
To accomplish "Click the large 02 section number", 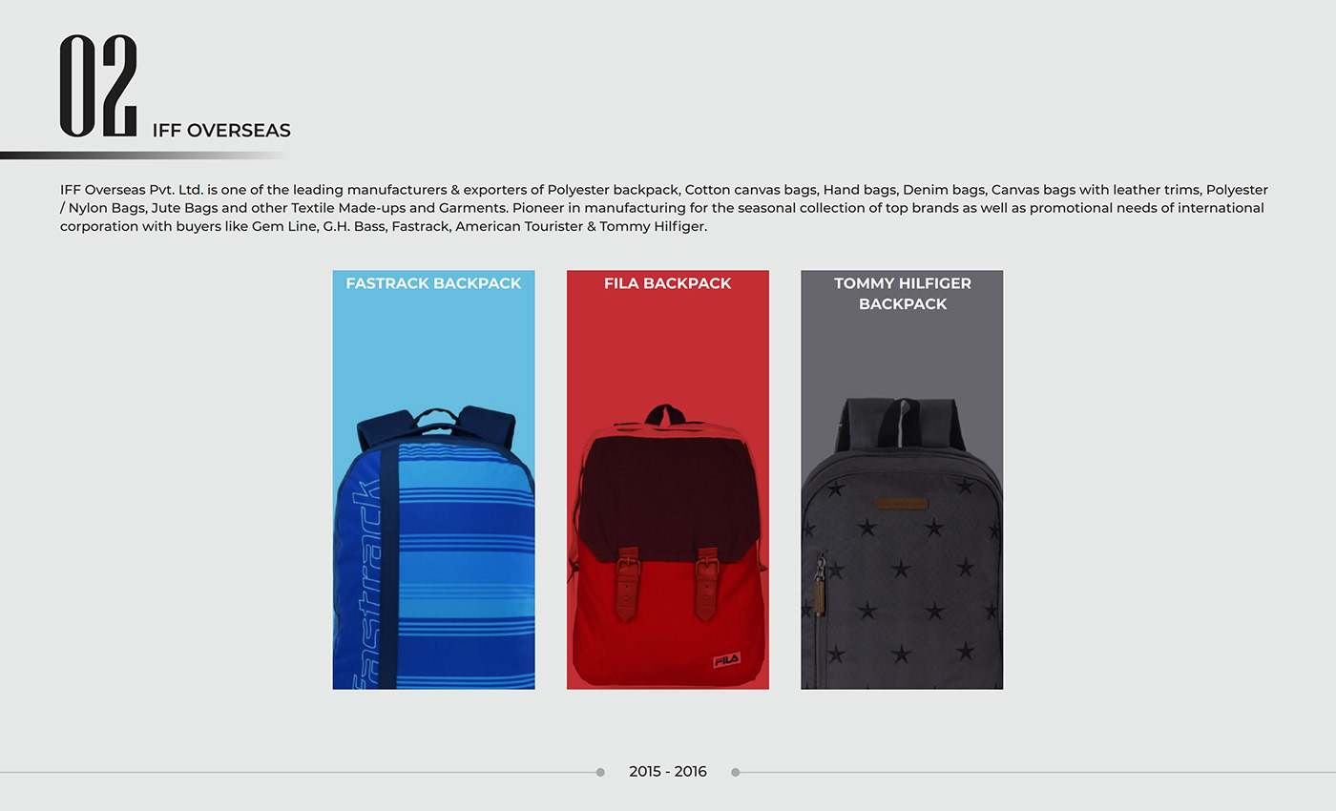I will (99, 86).
